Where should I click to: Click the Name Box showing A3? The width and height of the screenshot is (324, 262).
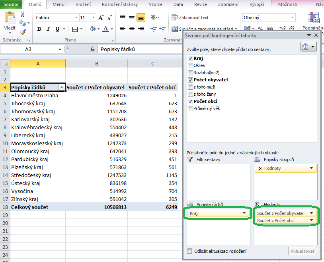coord(28,49)
